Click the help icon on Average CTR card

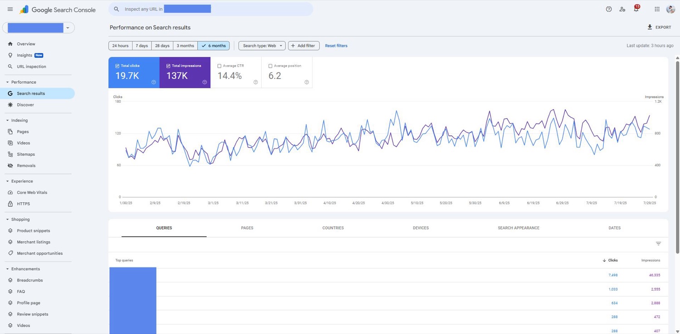(256, 82)
